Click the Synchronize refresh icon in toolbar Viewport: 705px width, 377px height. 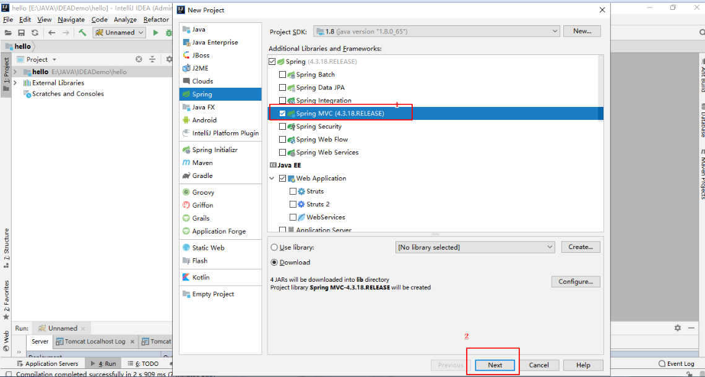click(x=35, y=32)
